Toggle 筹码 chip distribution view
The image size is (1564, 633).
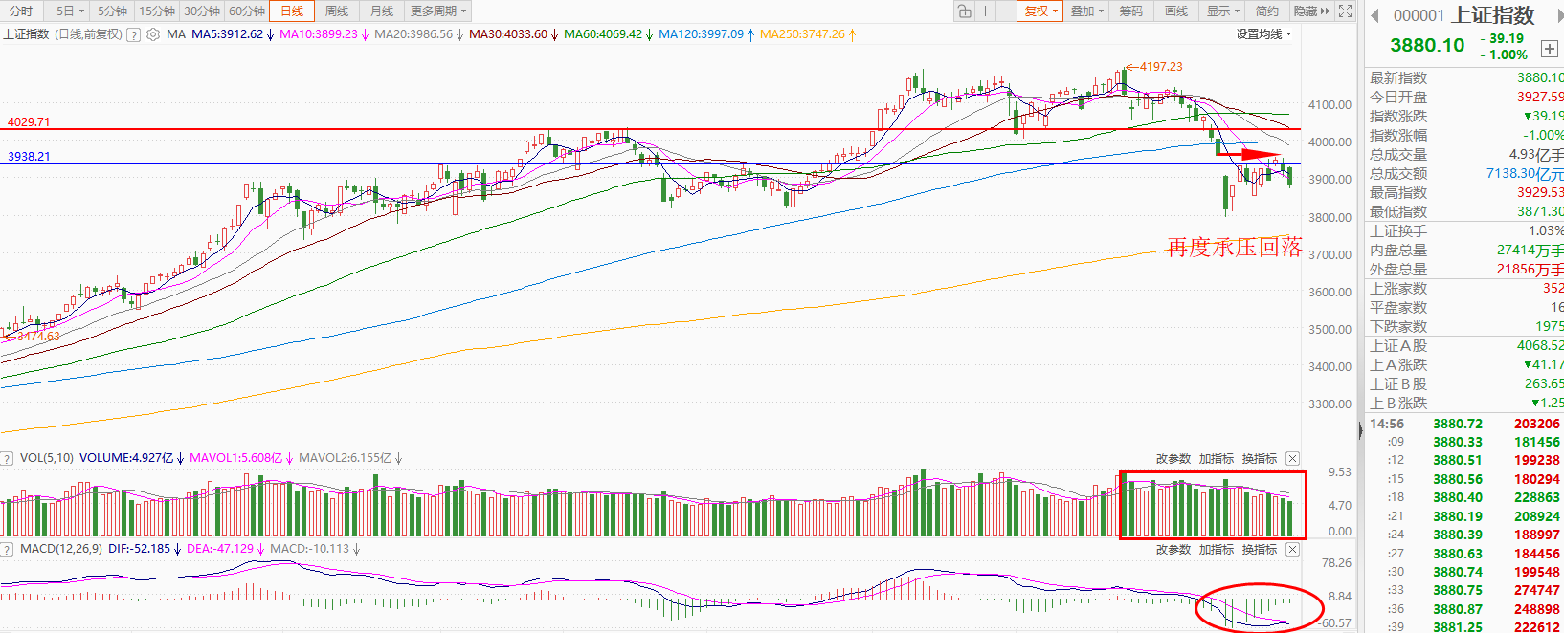[x=1131, y=11]
